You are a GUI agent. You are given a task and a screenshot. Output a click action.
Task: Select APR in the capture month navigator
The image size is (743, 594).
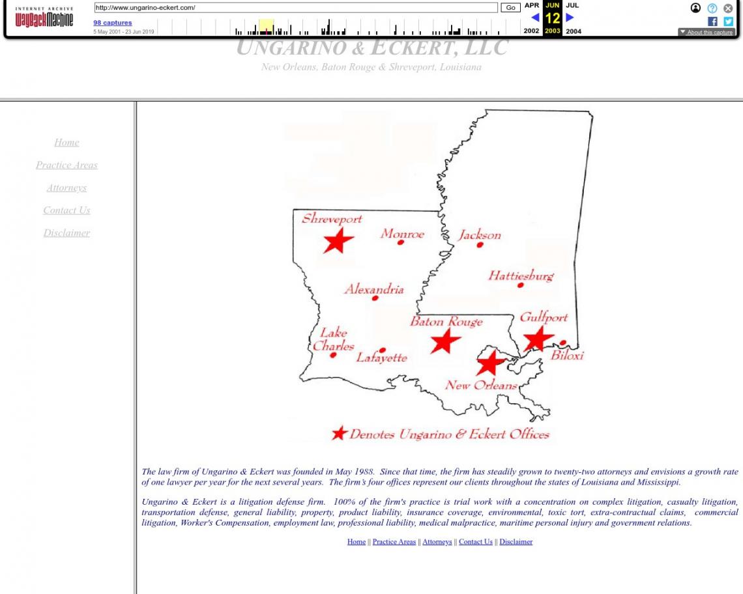click(x=532, y=5)
